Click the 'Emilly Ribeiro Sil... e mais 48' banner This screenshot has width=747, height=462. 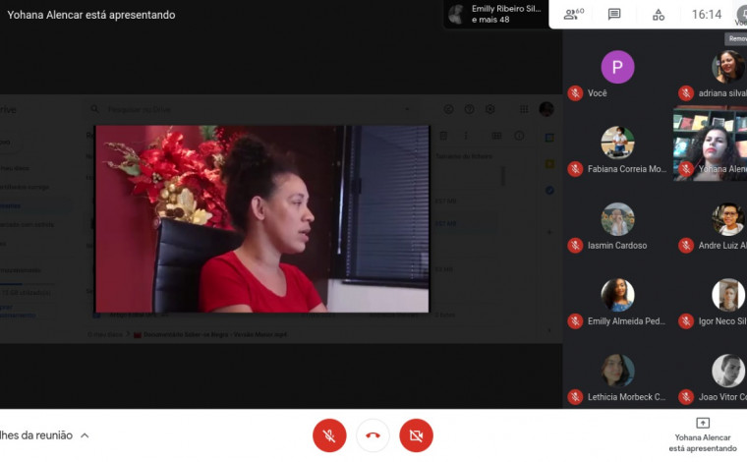[495, 14]
